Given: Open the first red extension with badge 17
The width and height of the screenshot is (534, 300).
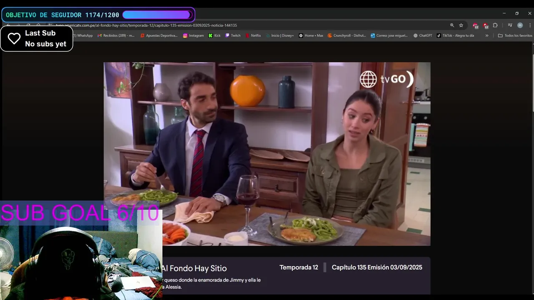Looking at the screenshot, I should coord(475,25).
